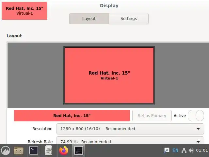Viewport: 209px width, 157px height.
Task: Open the network connection tray icon
Action: [x=184, y=150]
